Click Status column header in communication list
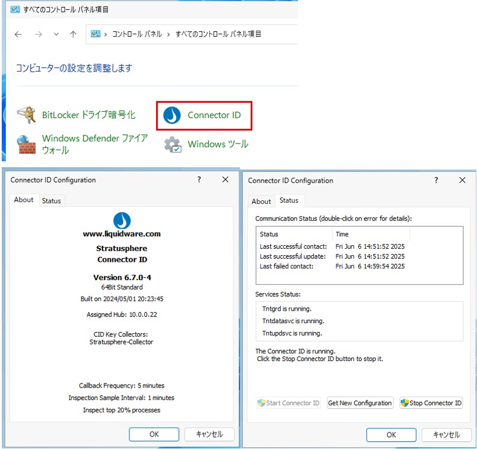477x449 pixels. click(x=296, y=234)
